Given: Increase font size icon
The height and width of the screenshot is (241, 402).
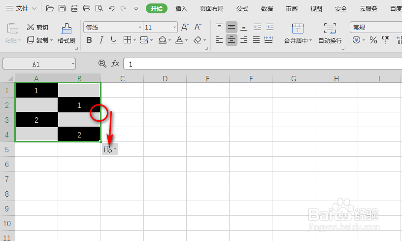Looking at the screenshot, I should pos(185,27).
